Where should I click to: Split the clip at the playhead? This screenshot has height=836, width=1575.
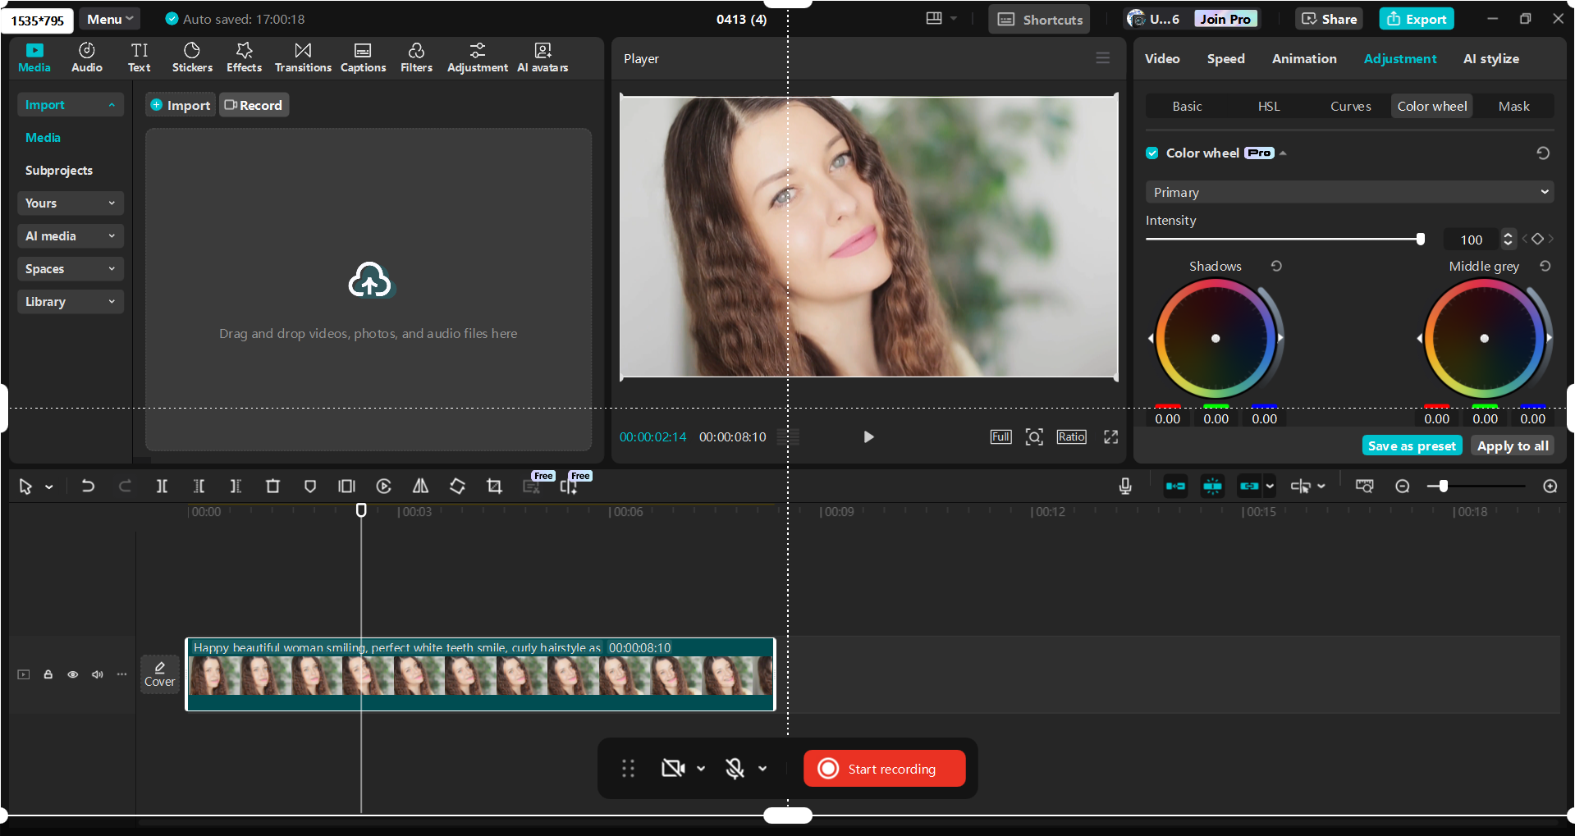[x=162, y=486]
